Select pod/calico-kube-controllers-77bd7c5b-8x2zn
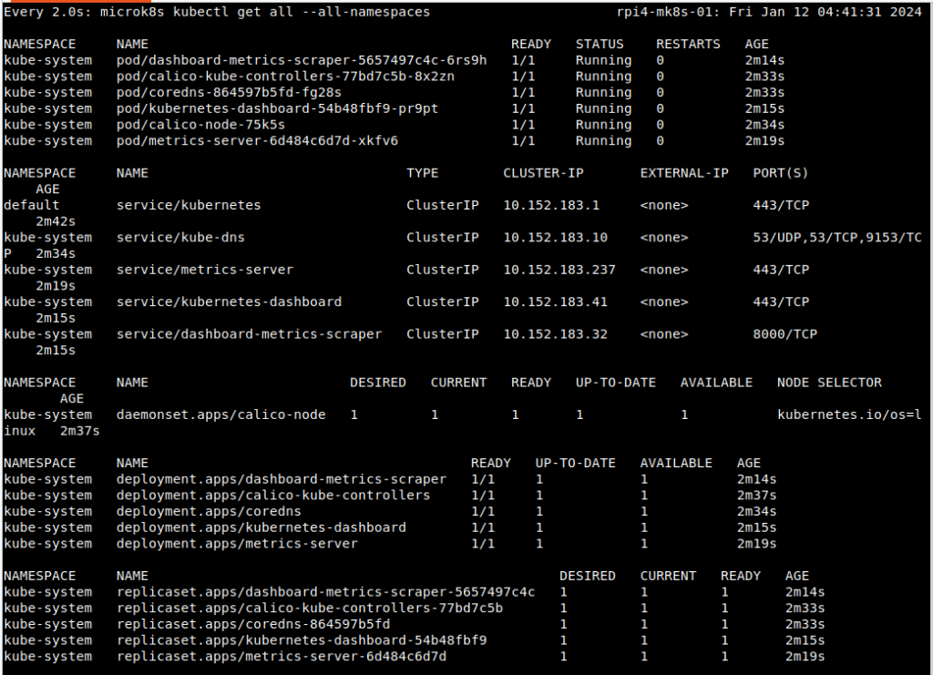This screenshot has height=675, width=933. pyautogui.click(x=285, y=77)
